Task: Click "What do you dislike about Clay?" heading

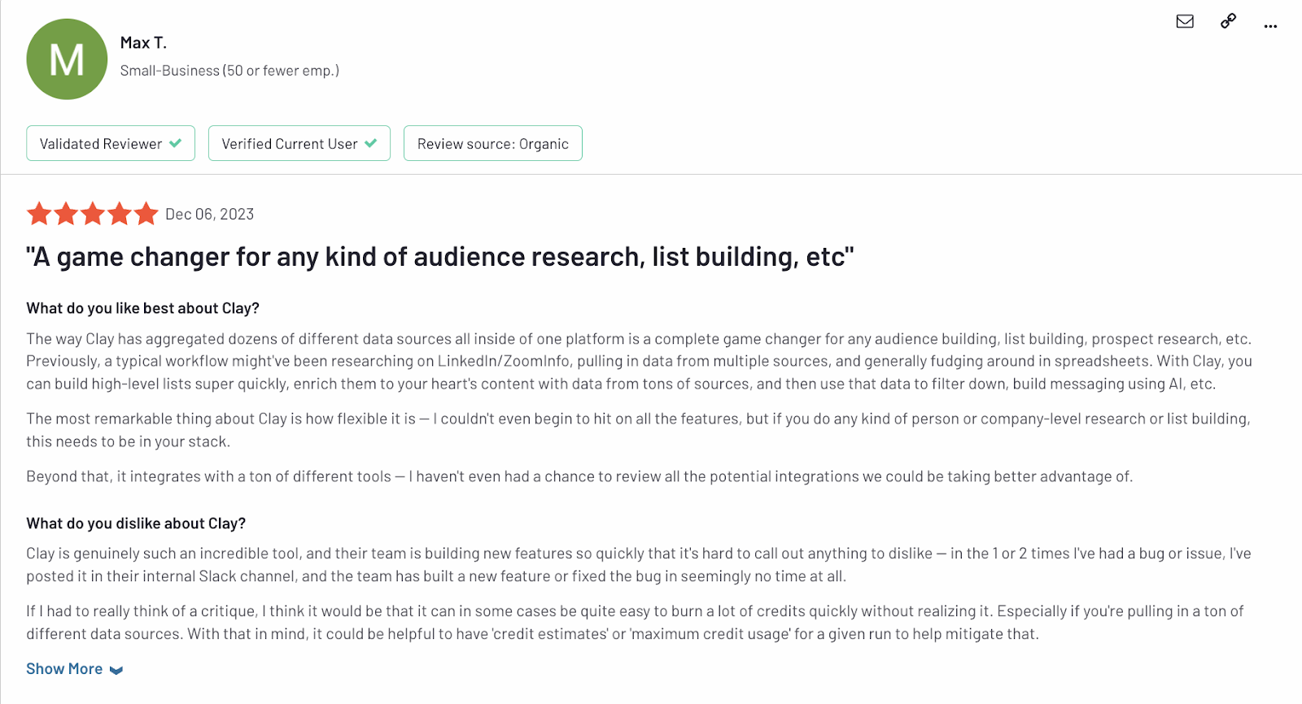Action: (136, 524)
